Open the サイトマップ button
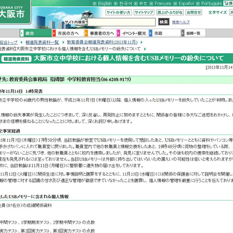The width and height of the screenshot is (233, 233). coord(144,13)
